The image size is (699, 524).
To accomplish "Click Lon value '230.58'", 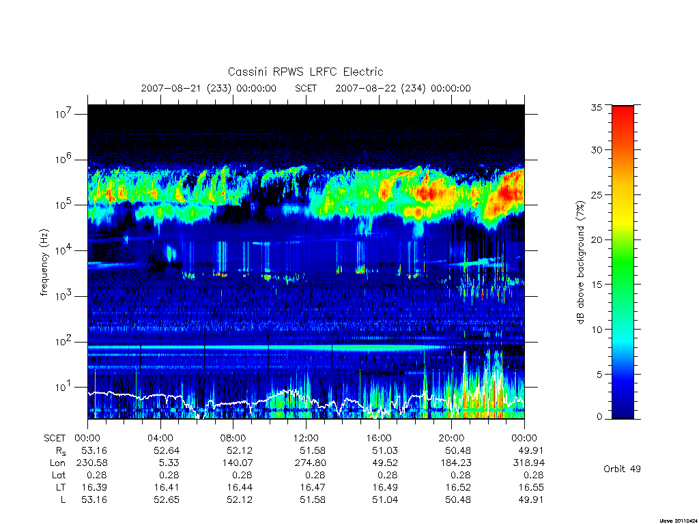I will point(92,463).
